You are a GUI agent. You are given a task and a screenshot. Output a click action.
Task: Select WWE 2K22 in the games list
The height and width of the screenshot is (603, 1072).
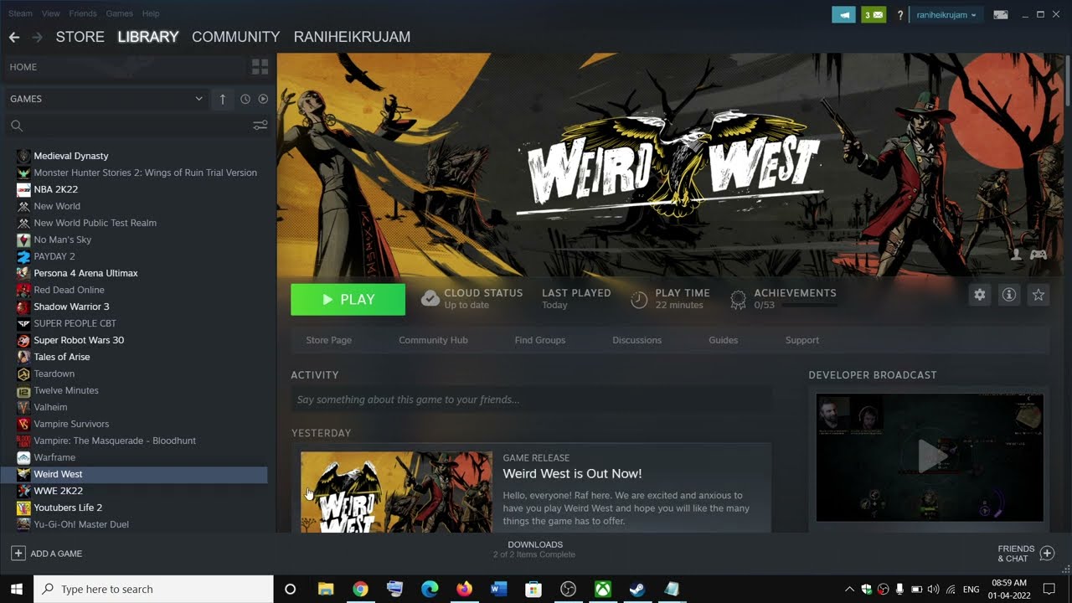point(58,491)
